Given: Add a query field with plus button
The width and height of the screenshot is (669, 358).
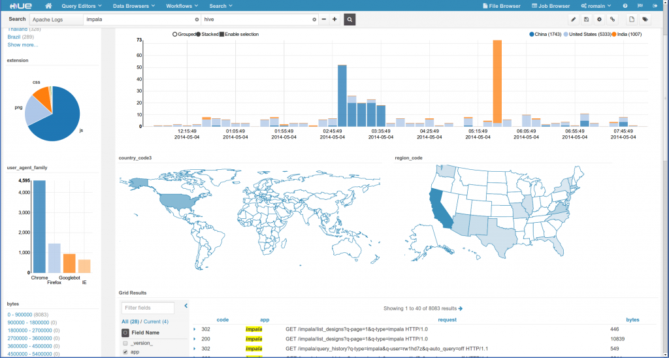Looking at the screenshot, I should pyautogui.click(x=334, y=20).
